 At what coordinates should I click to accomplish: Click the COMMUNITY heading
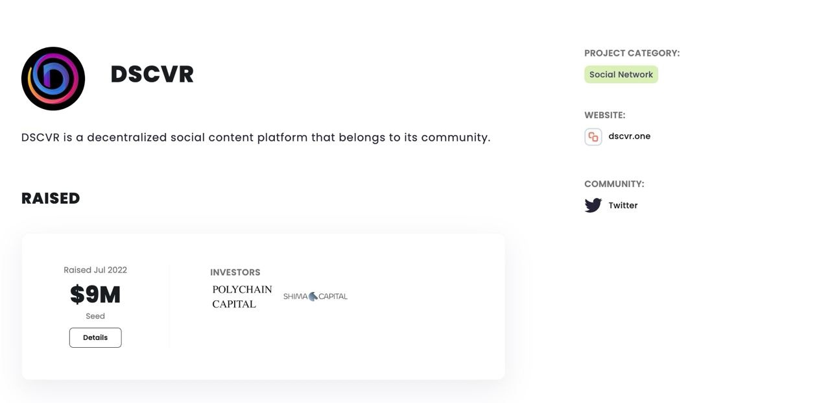pyautogui.click(x=613, y=184)
